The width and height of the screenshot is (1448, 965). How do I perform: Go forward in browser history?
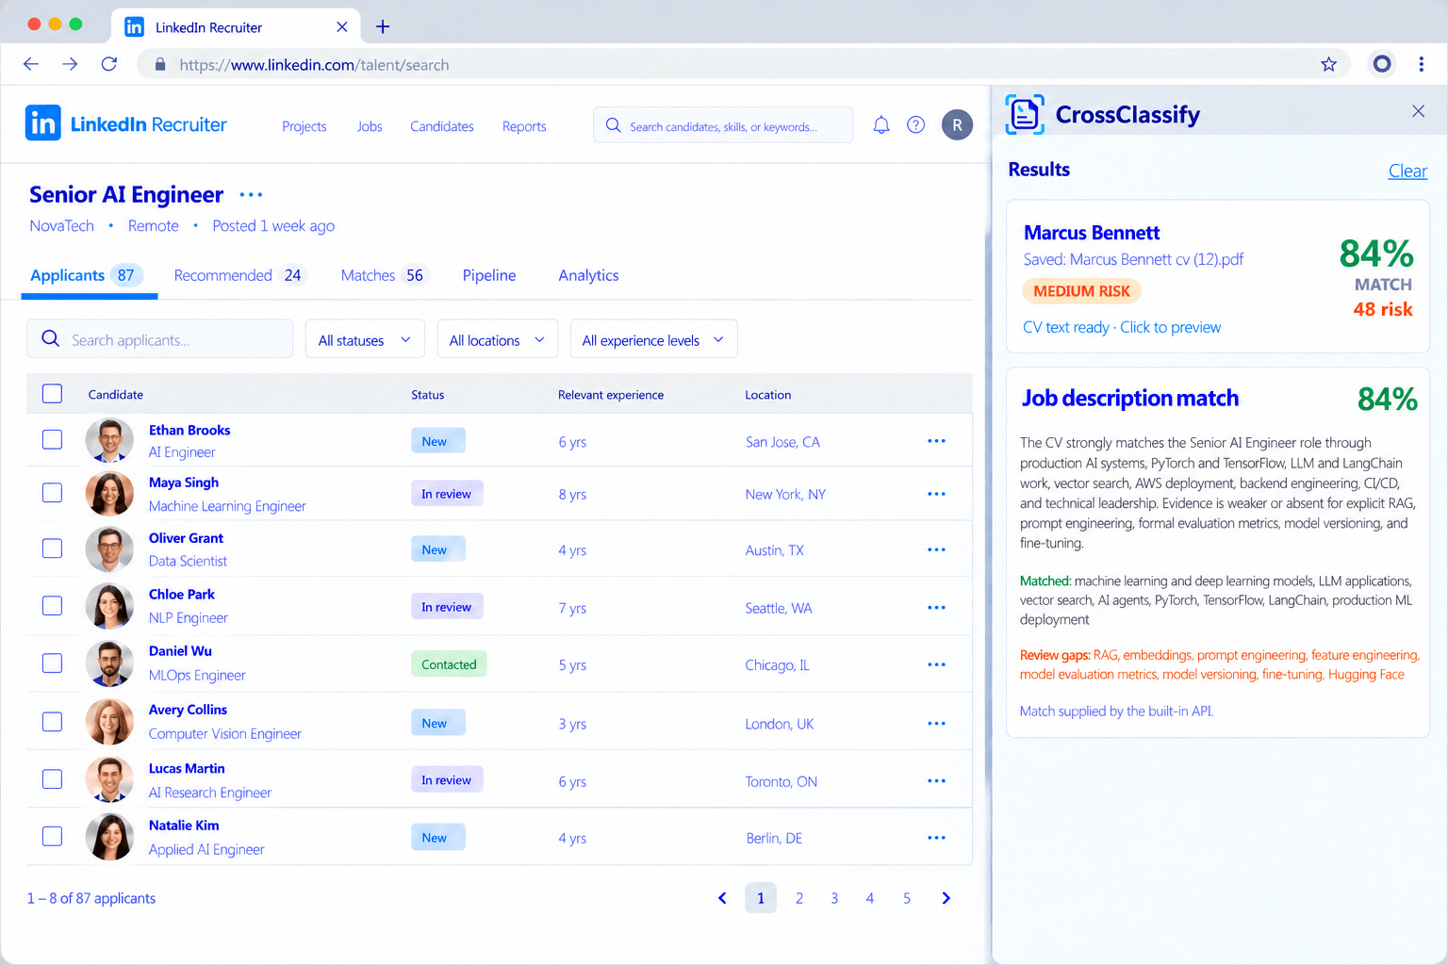point(70,64)
